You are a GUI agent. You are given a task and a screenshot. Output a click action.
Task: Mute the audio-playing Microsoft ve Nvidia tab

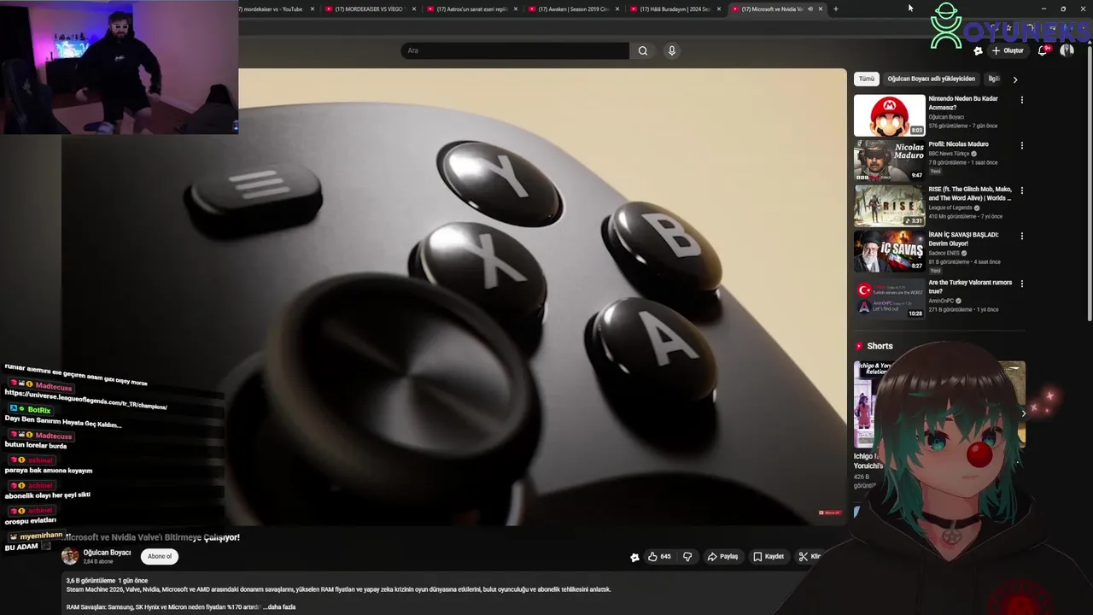[810, 9]
